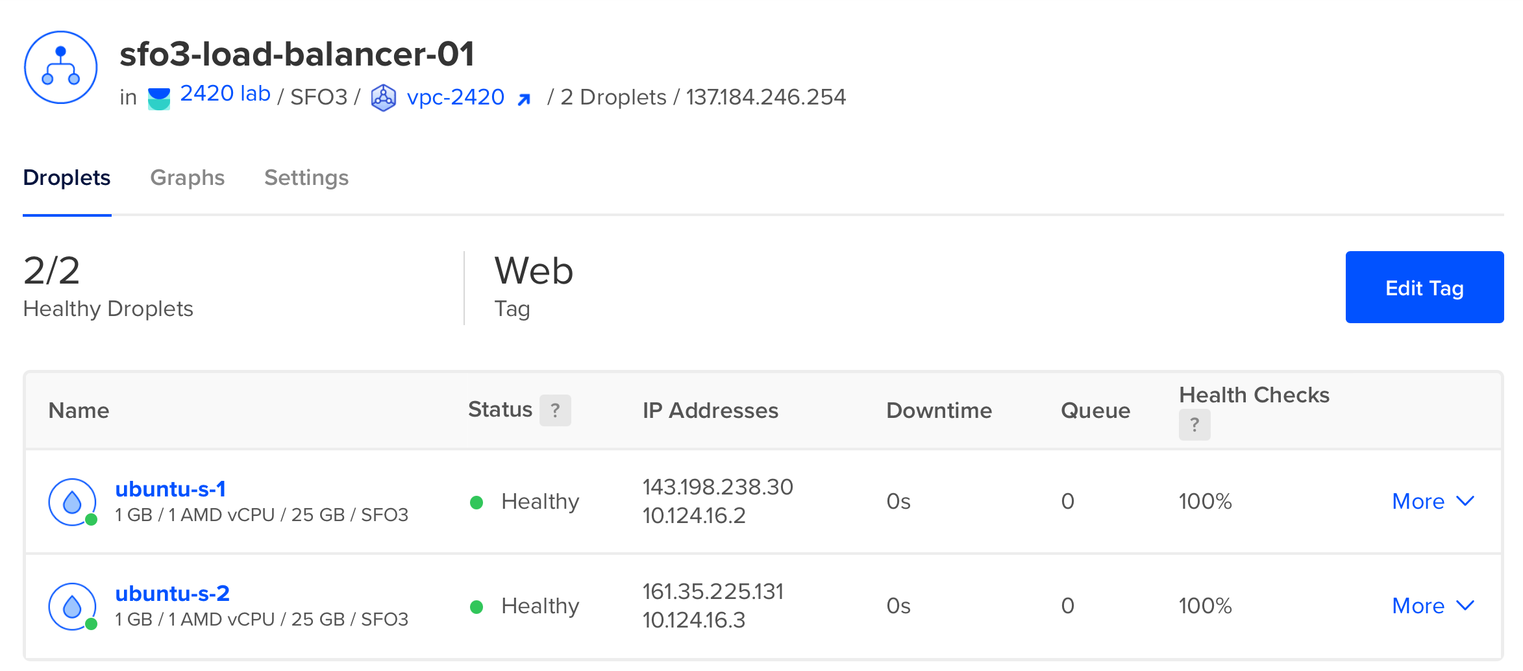1523x671 pixels.
Task: Click the green health indicator on ubuntu-s-1 icon
Action: point(91,520)
